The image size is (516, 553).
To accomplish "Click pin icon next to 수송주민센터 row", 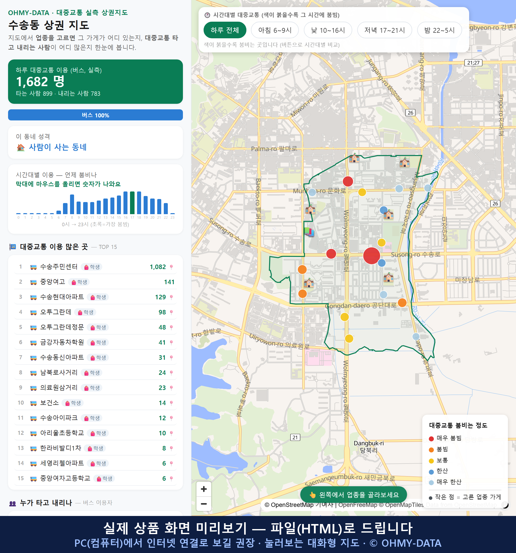I will tap(171, 267).
